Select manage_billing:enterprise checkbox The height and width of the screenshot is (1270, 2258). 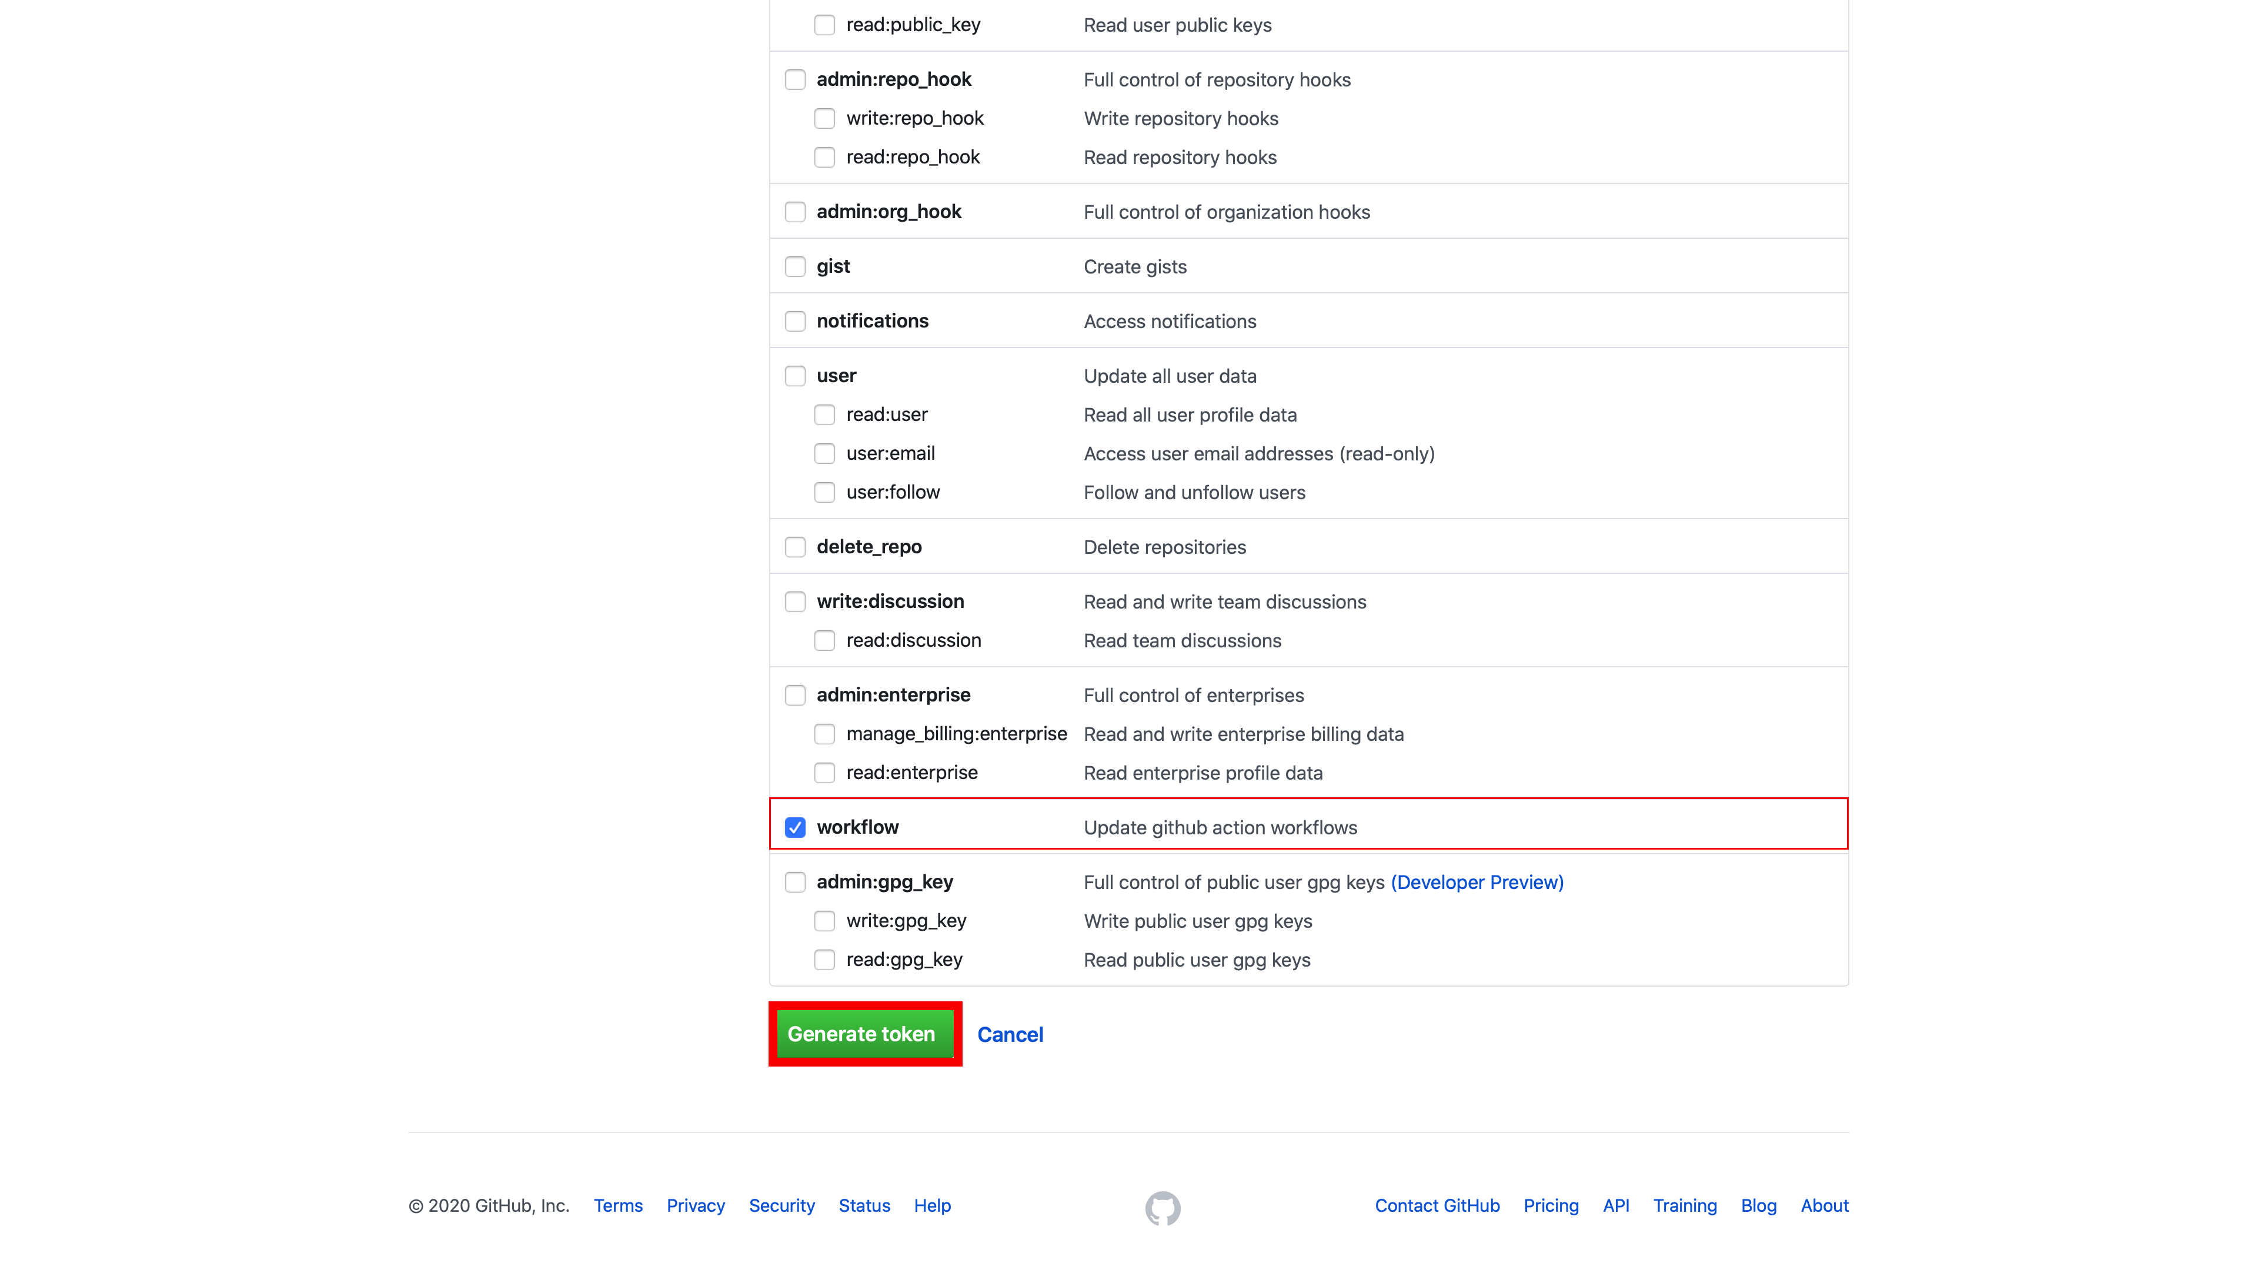[824, 734]
